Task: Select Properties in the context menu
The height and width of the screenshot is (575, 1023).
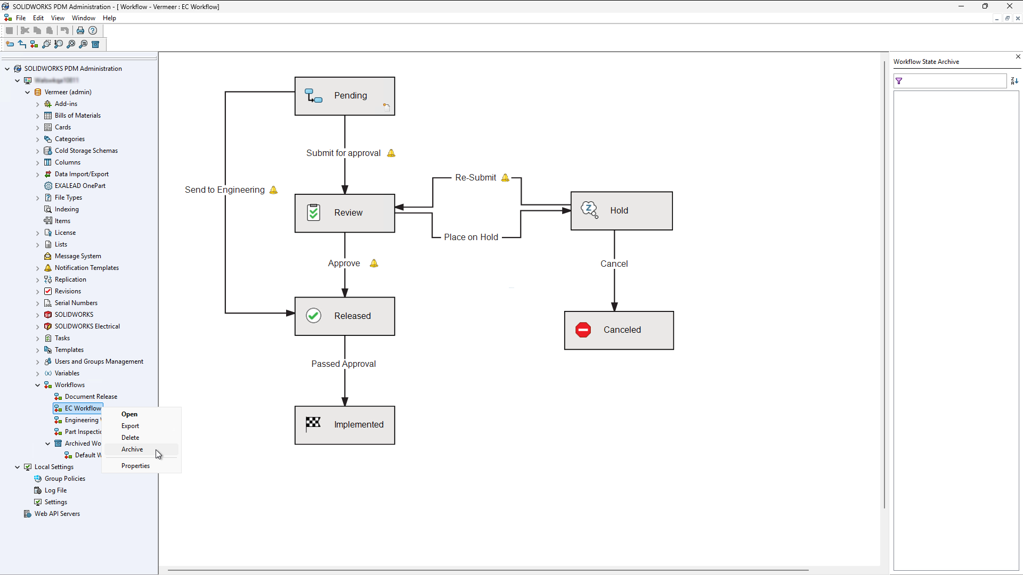Action: (x=135, y=466)
